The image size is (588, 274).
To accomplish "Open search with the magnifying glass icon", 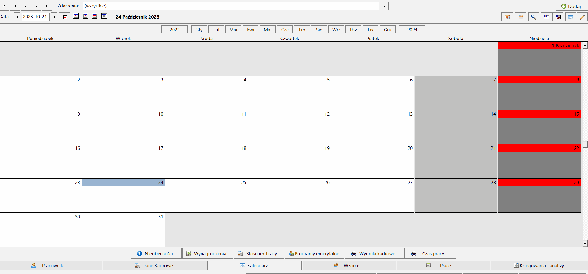I will (533, 17).
